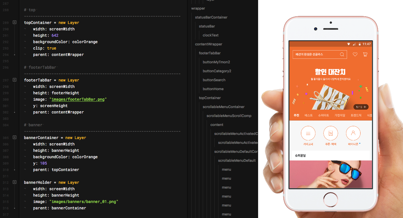This screenshot has height=218, width=403.
Task: Select the buttonCategory2 layer
Action: pyautogui.click(x=217, y=71)
